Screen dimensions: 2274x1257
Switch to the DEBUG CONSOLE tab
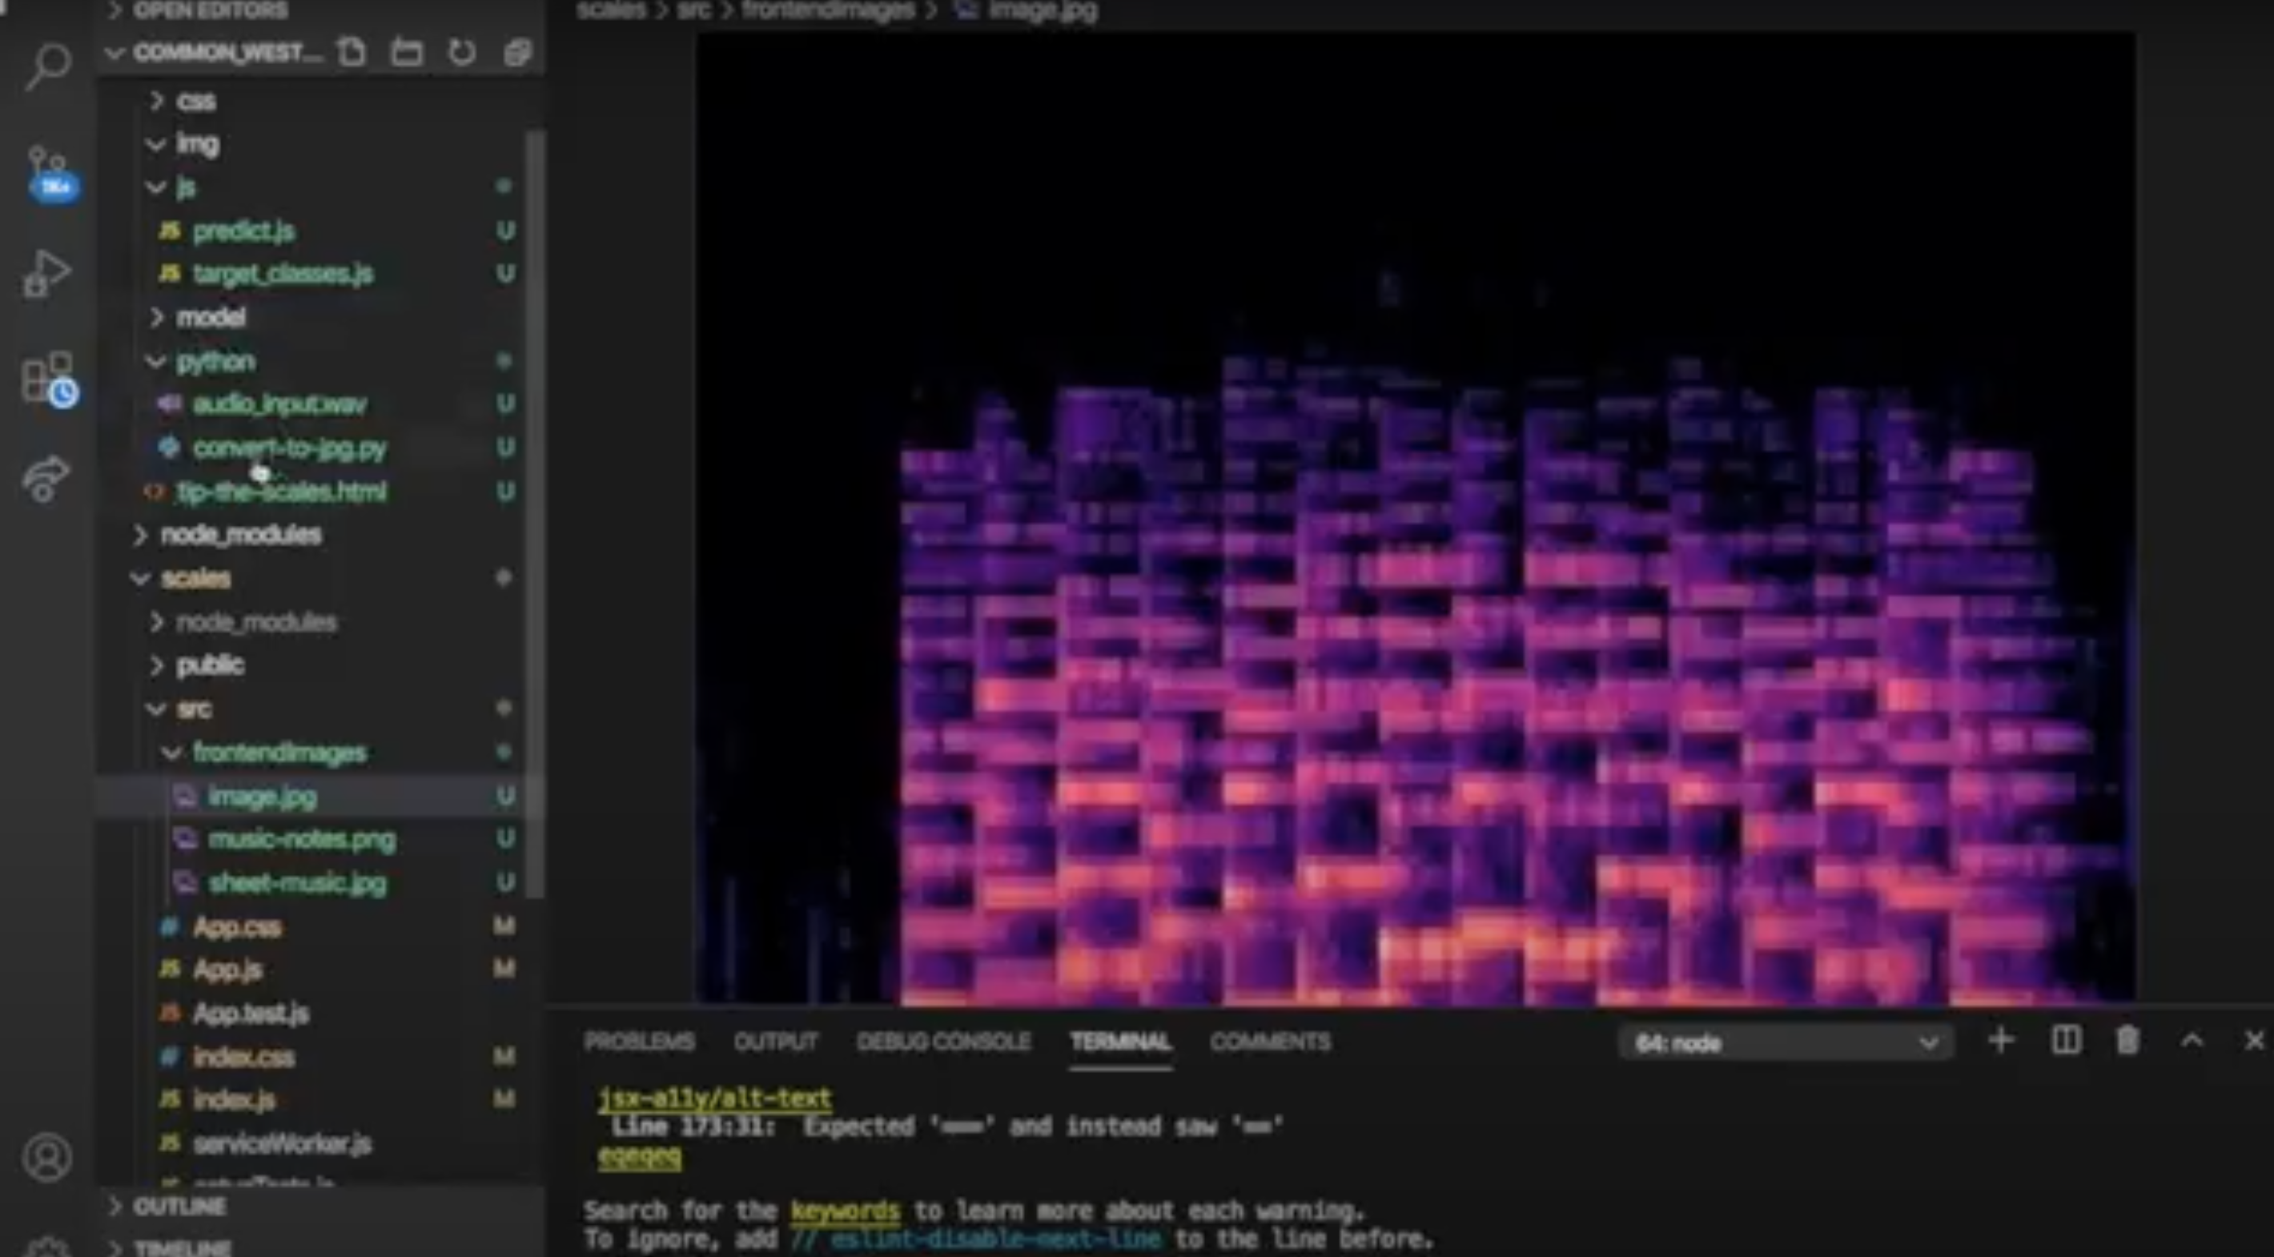(942, 1042)
